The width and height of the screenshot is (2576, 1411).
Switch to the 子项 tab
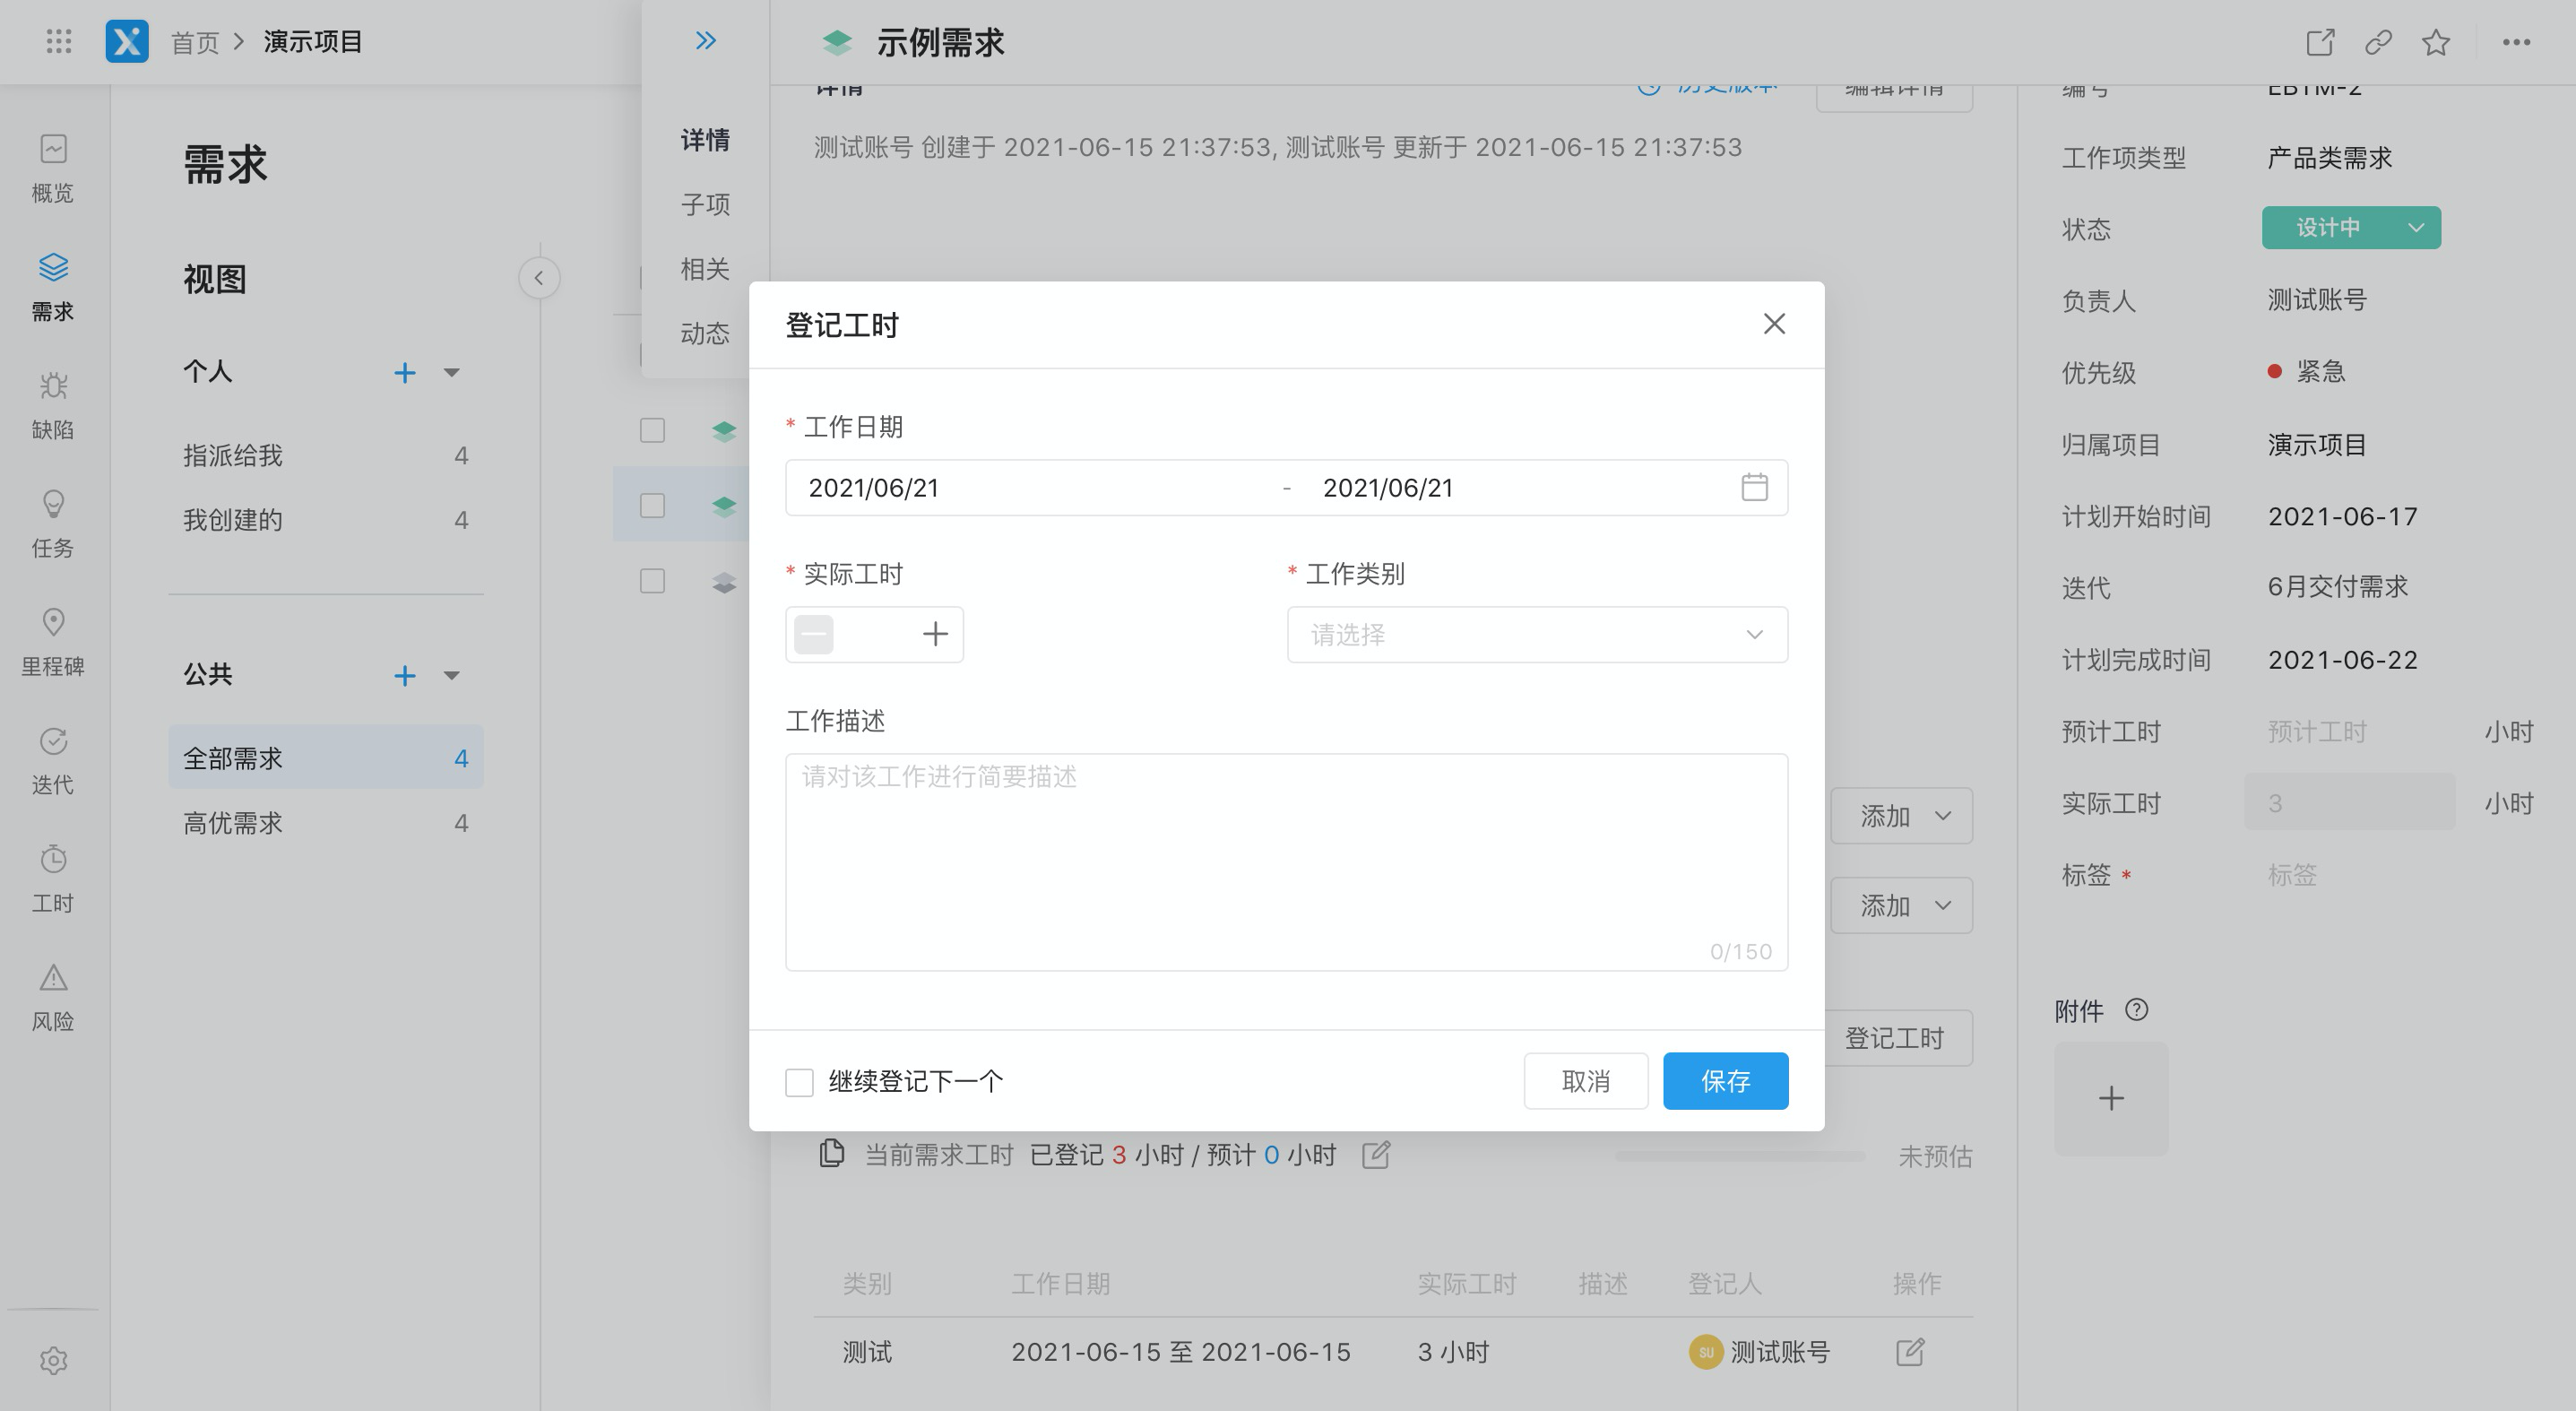pos(705,204)
